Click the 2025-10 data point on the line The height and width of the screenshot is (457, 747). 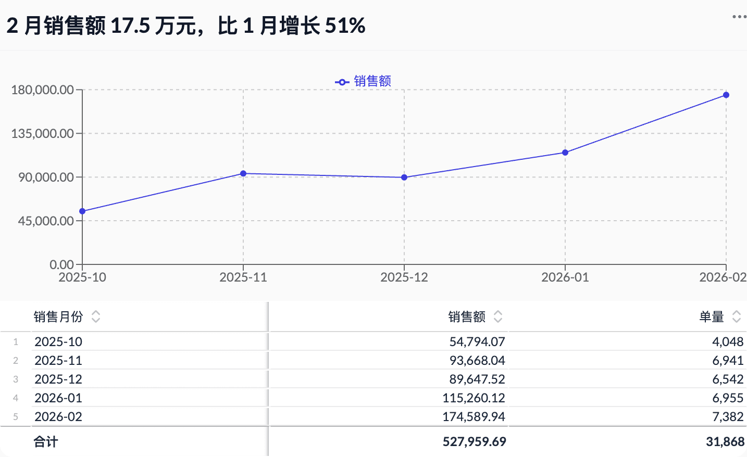pos(82,211)
